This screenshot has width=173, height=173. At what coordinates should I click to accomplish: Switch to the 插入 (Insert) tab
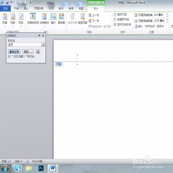[26, 8]
